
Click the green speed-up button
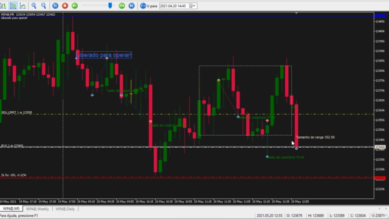122,5
